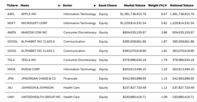Sort by Market Value arrow
This screenshot has height=102, width=197.
[145, 5]
